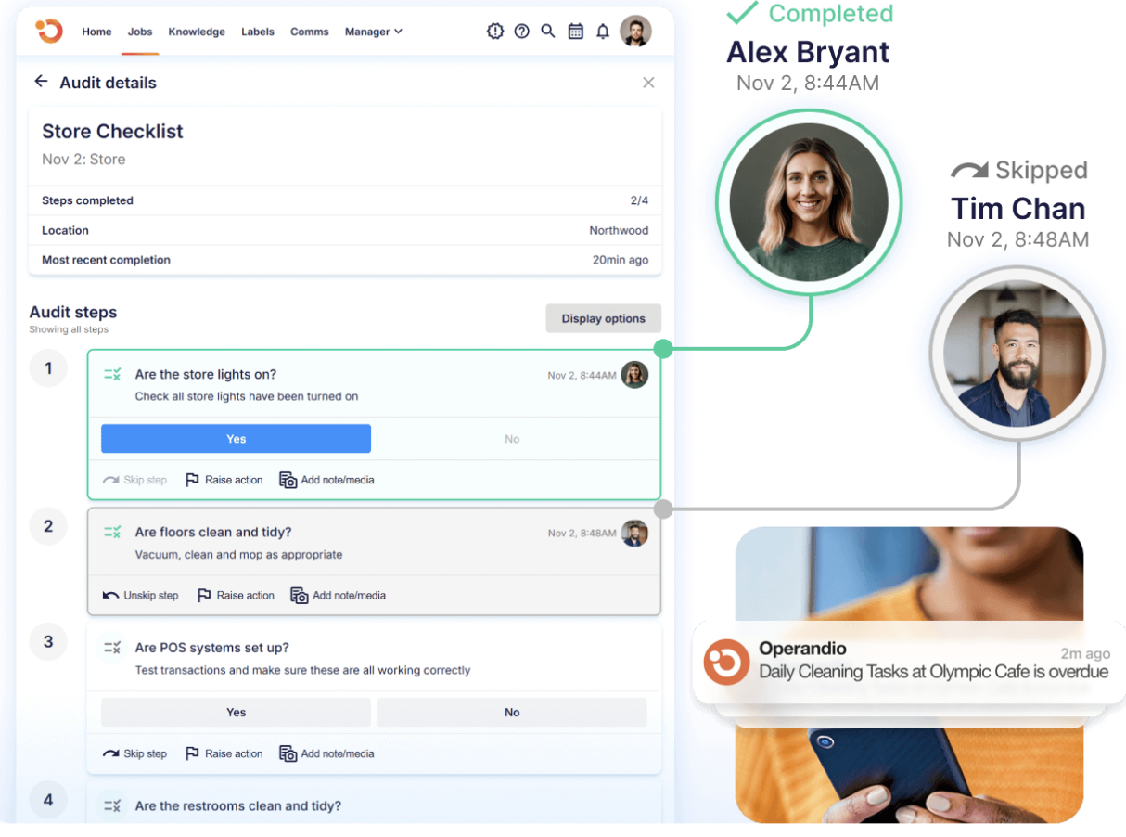Click the Skipped status label
This screenshot has width=1126, height=837.
point(1019,170)
